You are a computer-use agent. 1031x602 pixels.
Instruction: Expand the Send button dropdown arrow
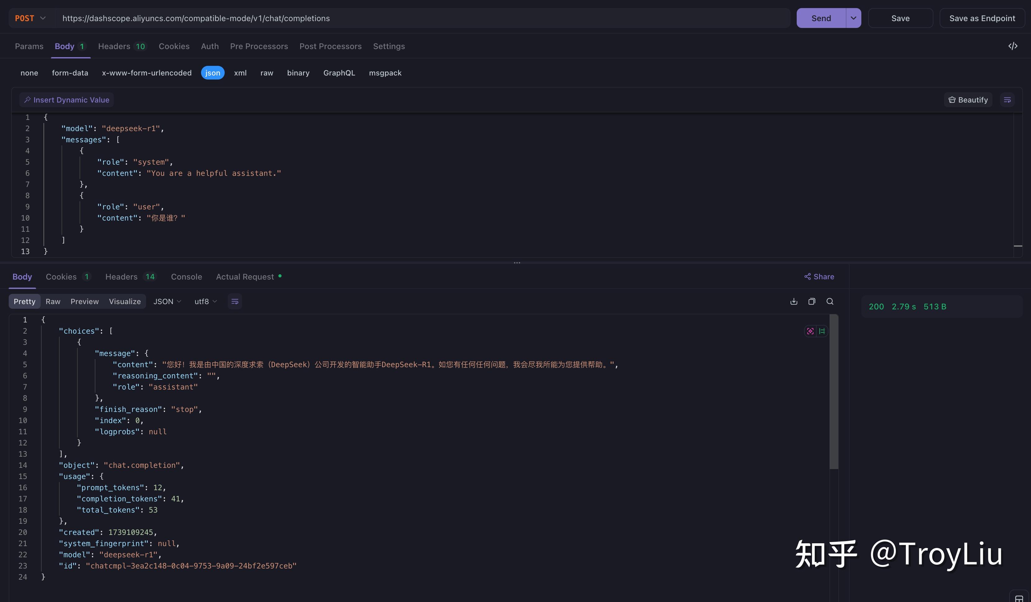click(854, 18)
